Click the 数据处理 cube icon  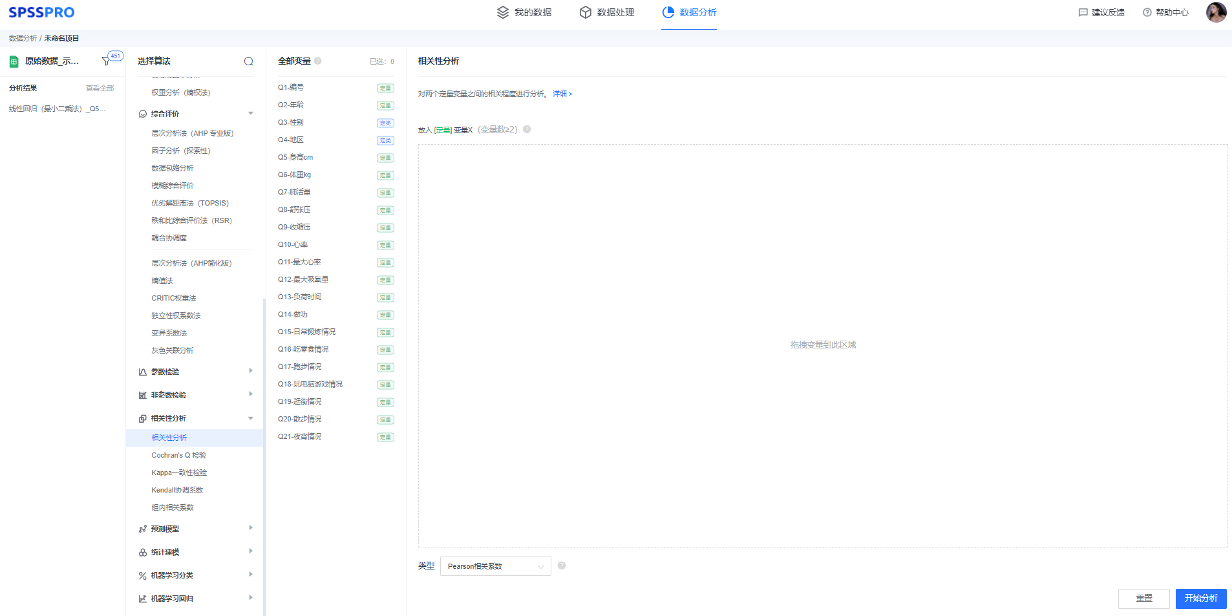point(586,12)
